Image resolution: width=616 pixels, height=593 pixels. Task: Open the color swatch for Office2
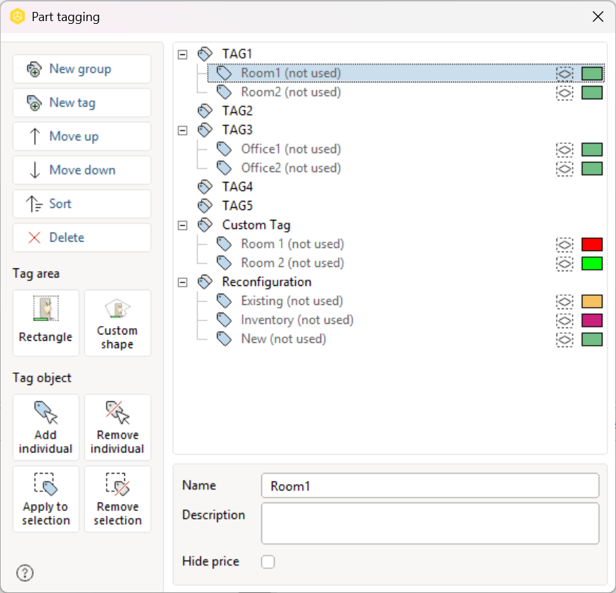(592, 169)
